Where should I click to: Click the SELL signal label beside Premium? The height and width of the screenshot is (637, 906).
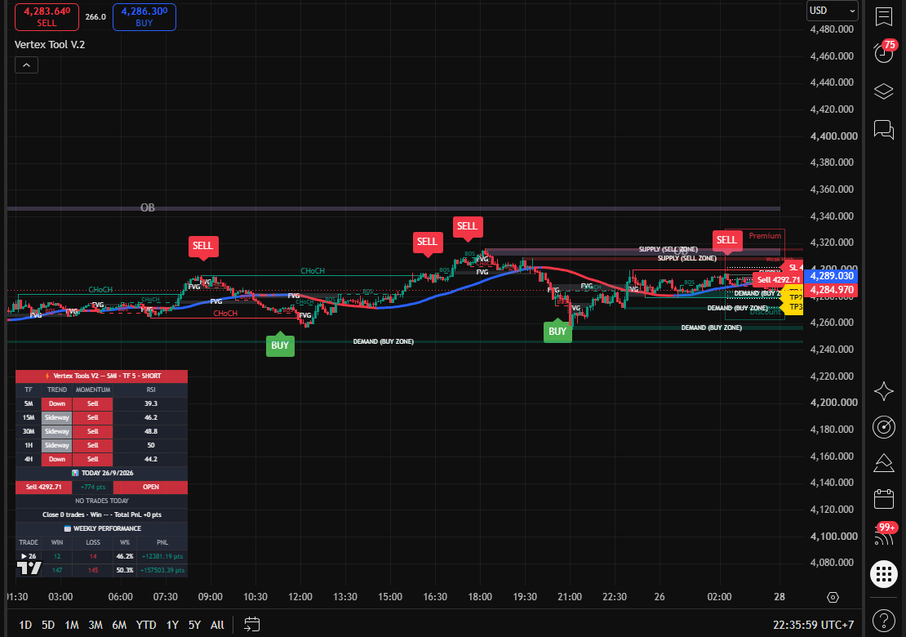click(727, 240)
